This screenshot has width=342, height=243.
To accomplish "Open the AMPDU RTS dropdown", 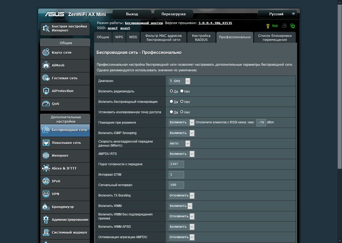I will coord(181,154).
